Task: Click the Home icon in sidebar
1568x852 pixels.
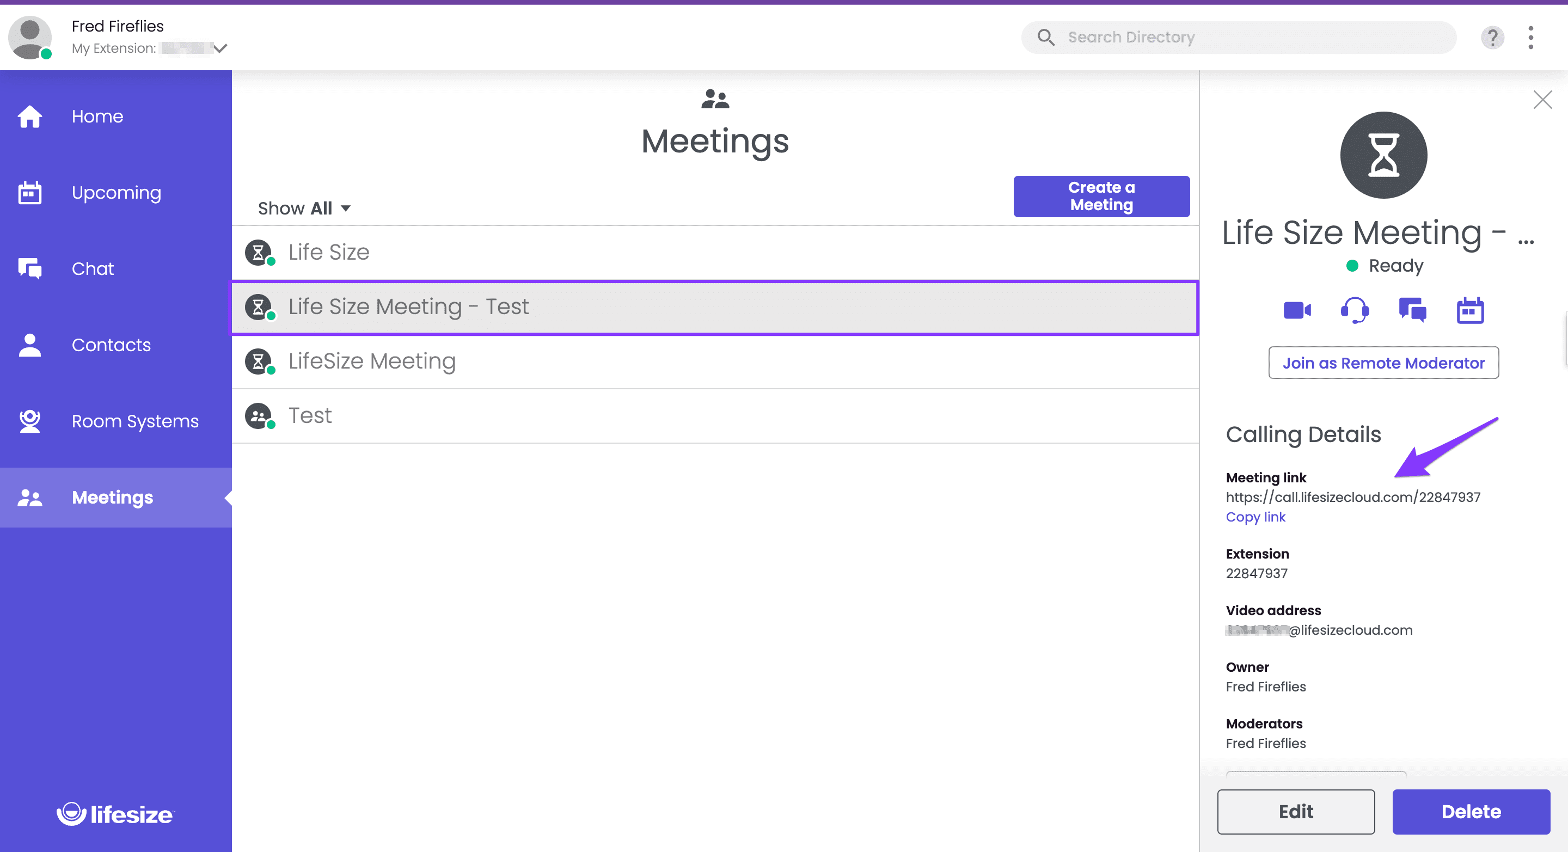Action: point(29,117)
